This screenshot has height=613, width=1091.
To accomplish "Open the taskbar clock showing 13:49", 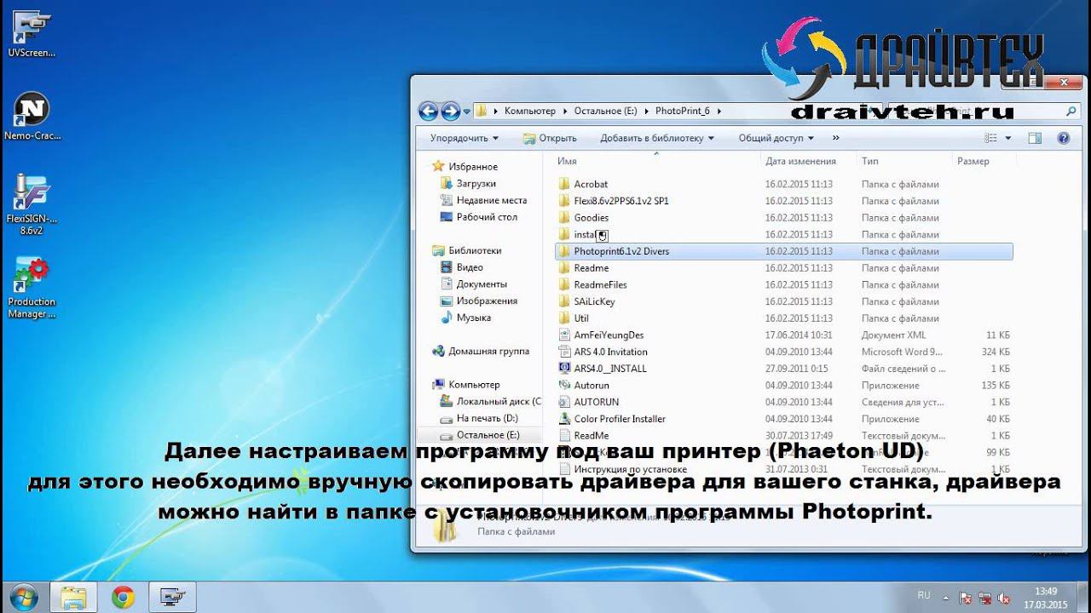I will [x=1045, y=598].
